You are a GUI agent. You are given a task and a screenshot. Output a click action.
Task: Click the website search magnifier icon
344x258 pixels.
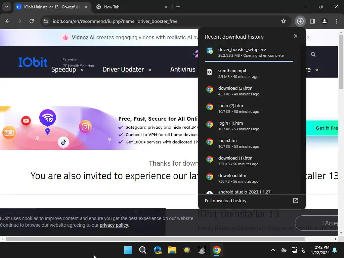313,54
